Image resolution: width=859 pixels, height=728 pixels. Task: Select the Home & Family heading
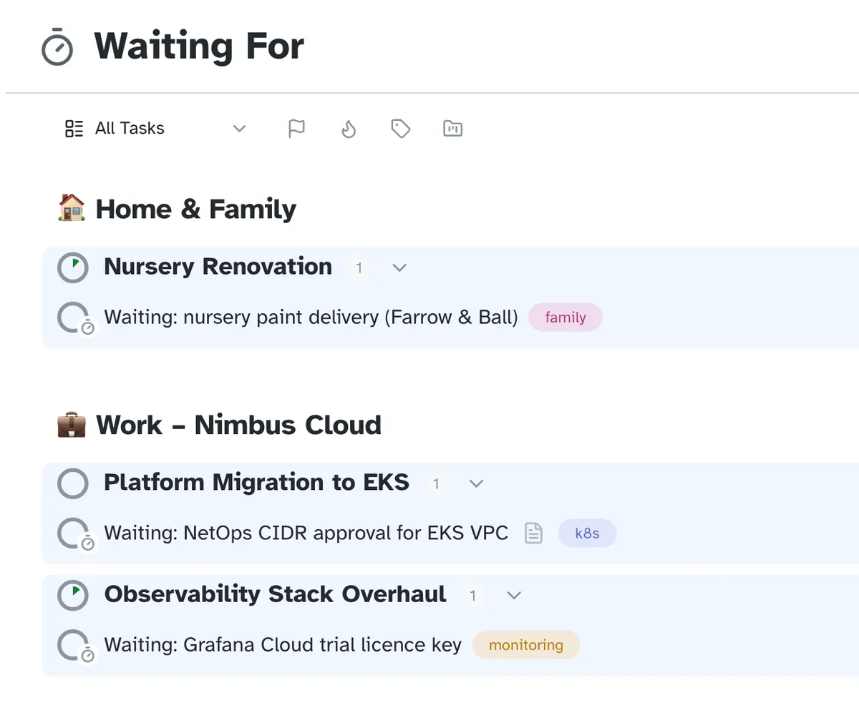(x=195, y=210)
